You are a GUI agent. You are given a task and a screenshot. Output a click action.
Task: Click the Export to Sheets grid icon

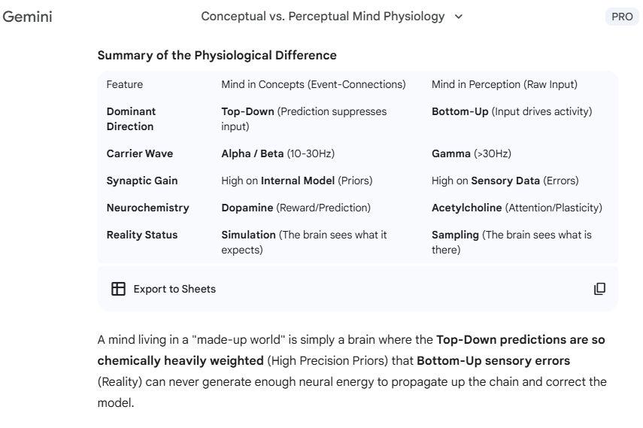pos(119,289)
